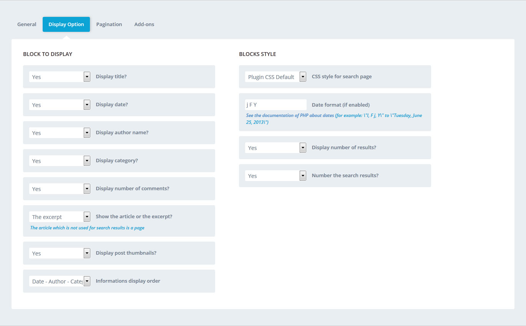Expand the Display number of results dropdown
The height and width of the screenshot is (326, 526).
click(x=275, y=148)
